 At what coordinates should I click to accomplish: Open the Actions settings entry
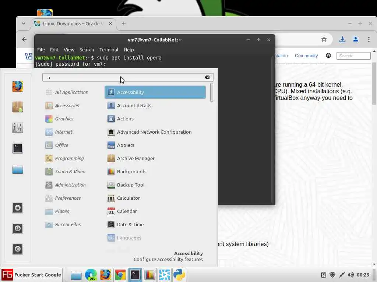coord(155,119)
